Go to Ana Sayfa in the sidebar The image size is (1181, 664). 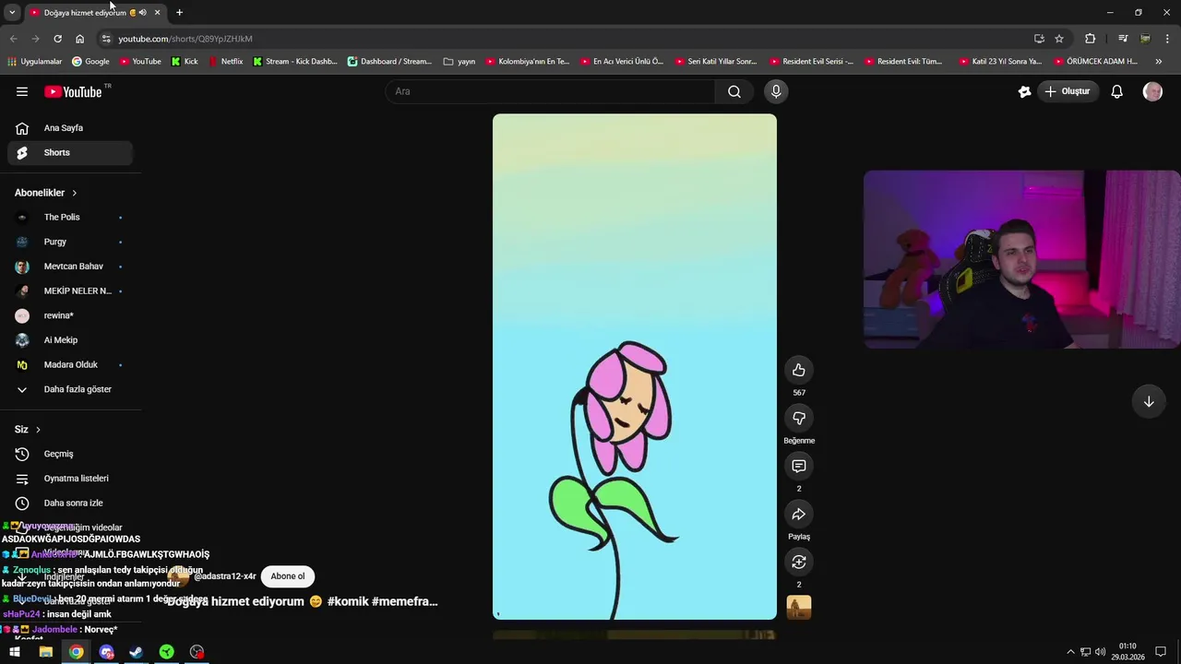(x=70, y=128)
